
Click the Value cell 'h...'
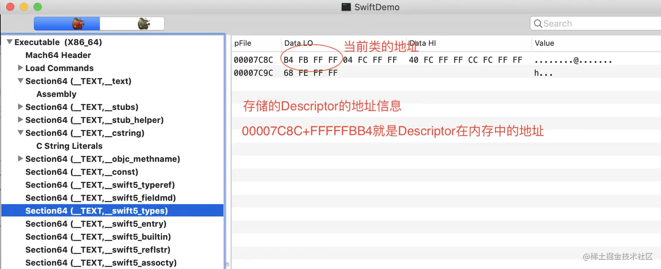pyautogui.click(x=543, y=73)
